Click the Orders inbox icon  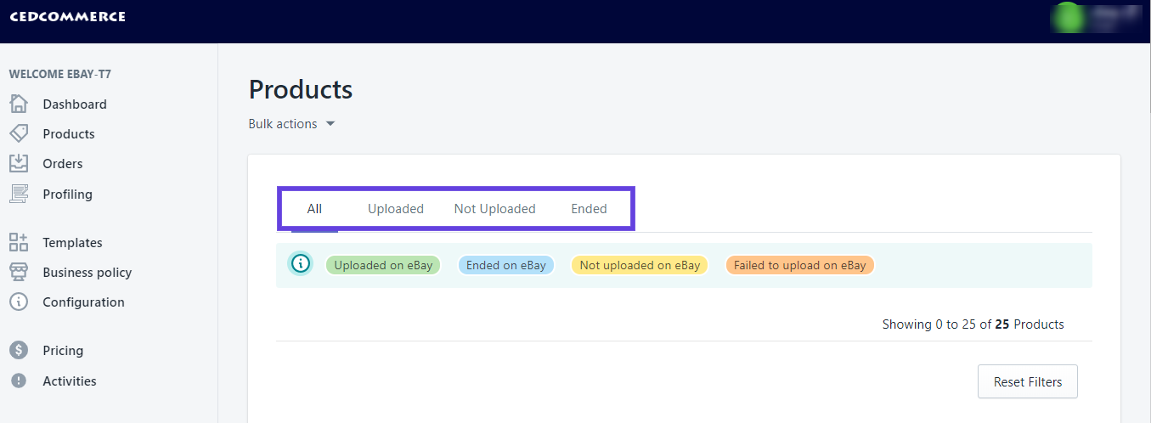[19, 164]
